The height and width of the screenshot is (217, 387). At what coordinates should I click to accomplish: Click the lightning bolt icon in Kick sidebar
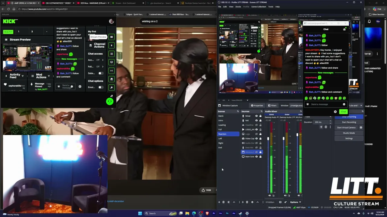point(112,46)
